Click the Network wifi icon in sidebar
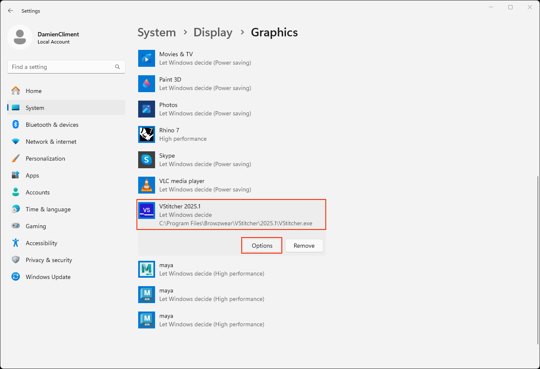 16,142
